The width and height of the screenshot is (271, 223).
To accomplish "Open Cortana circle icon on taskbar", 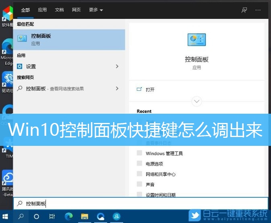I will [36, 216].
